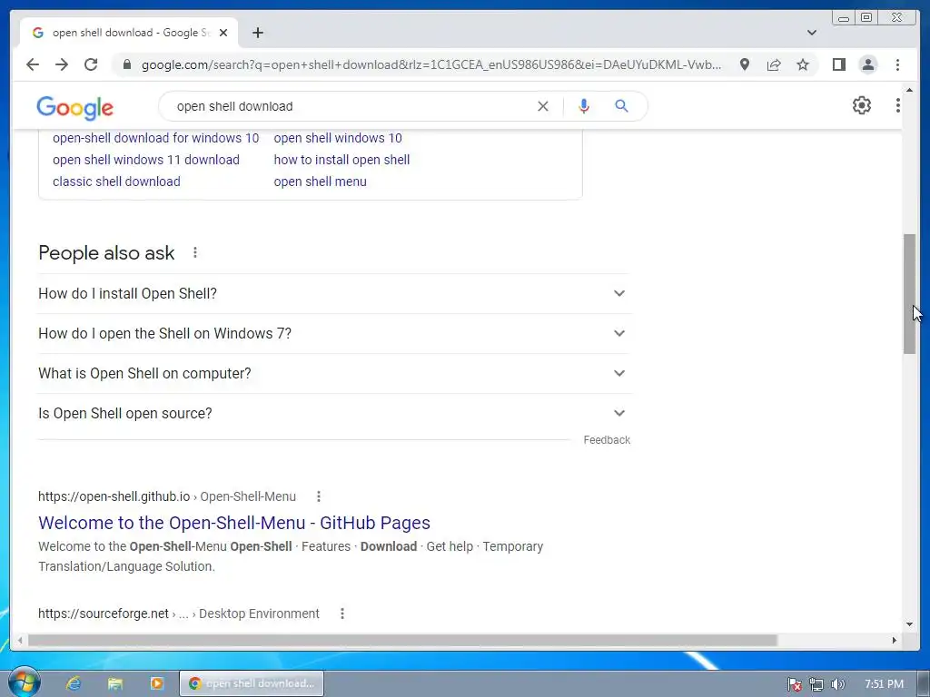Click the 7:51 PM clock
The height and width of the screenshot is (697, 930).
(x=884, y=684)
